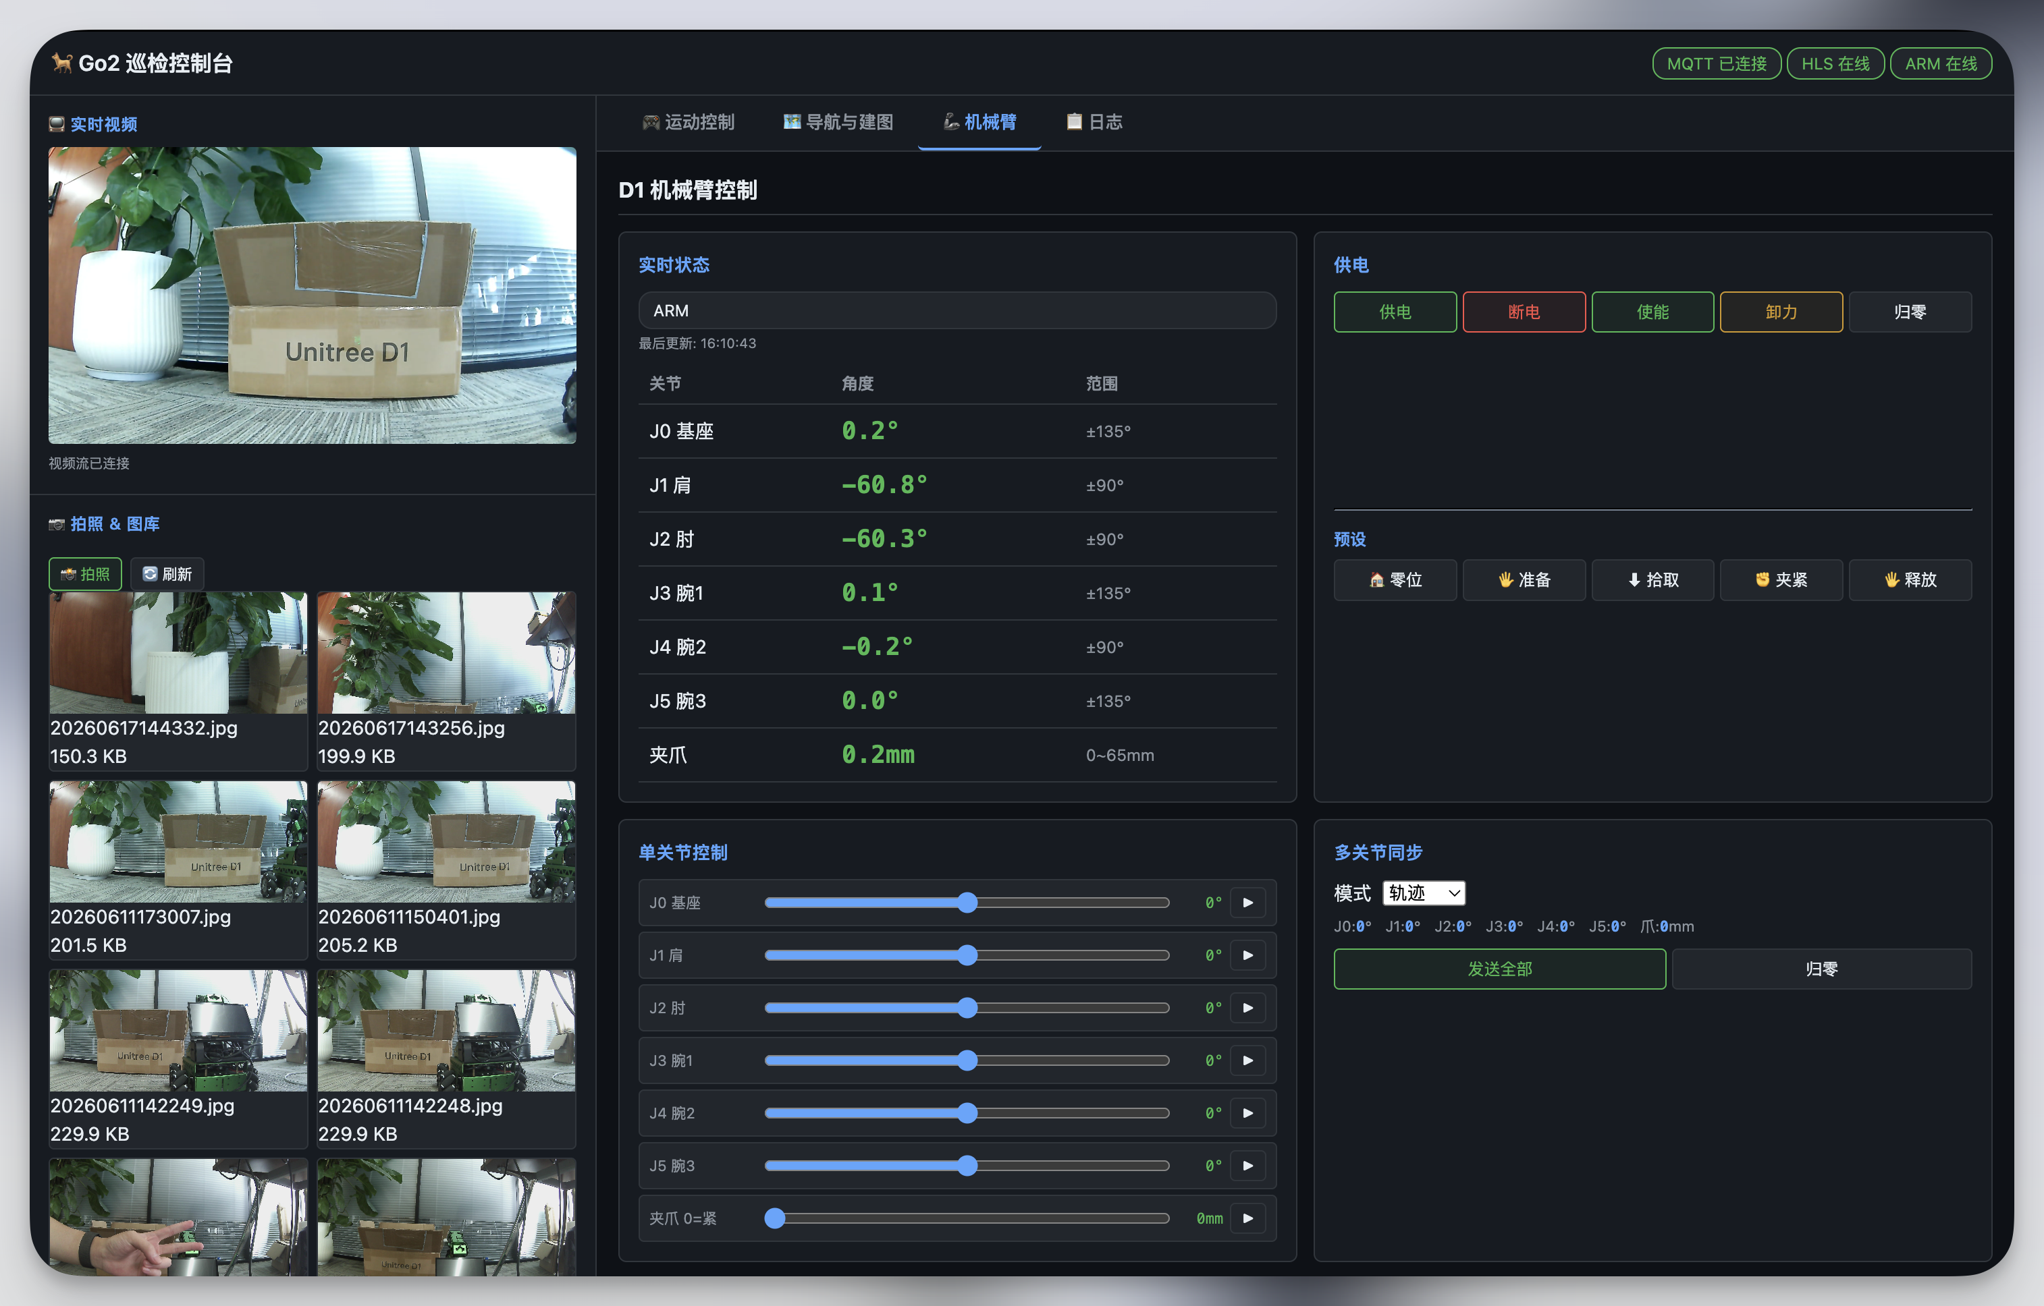Image resolution: width=2044 pixels, height=1306 pixels.
Task: Click the J1 肩 angle value -60.8°
Action: (884, 485)
